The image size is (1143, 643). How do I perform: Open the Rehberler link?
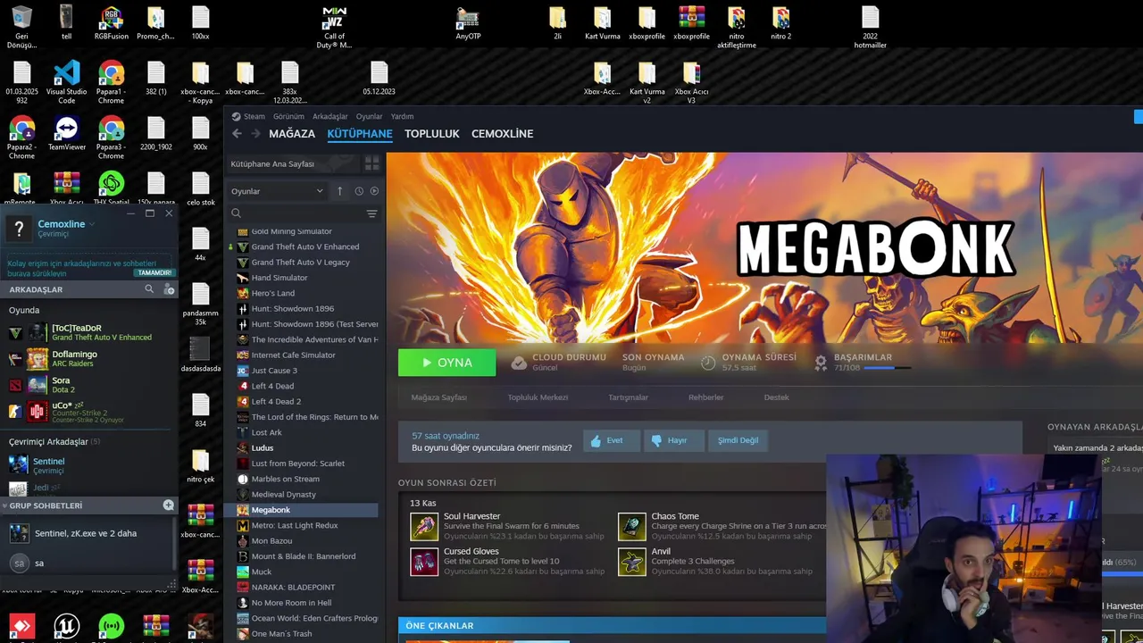705,397
